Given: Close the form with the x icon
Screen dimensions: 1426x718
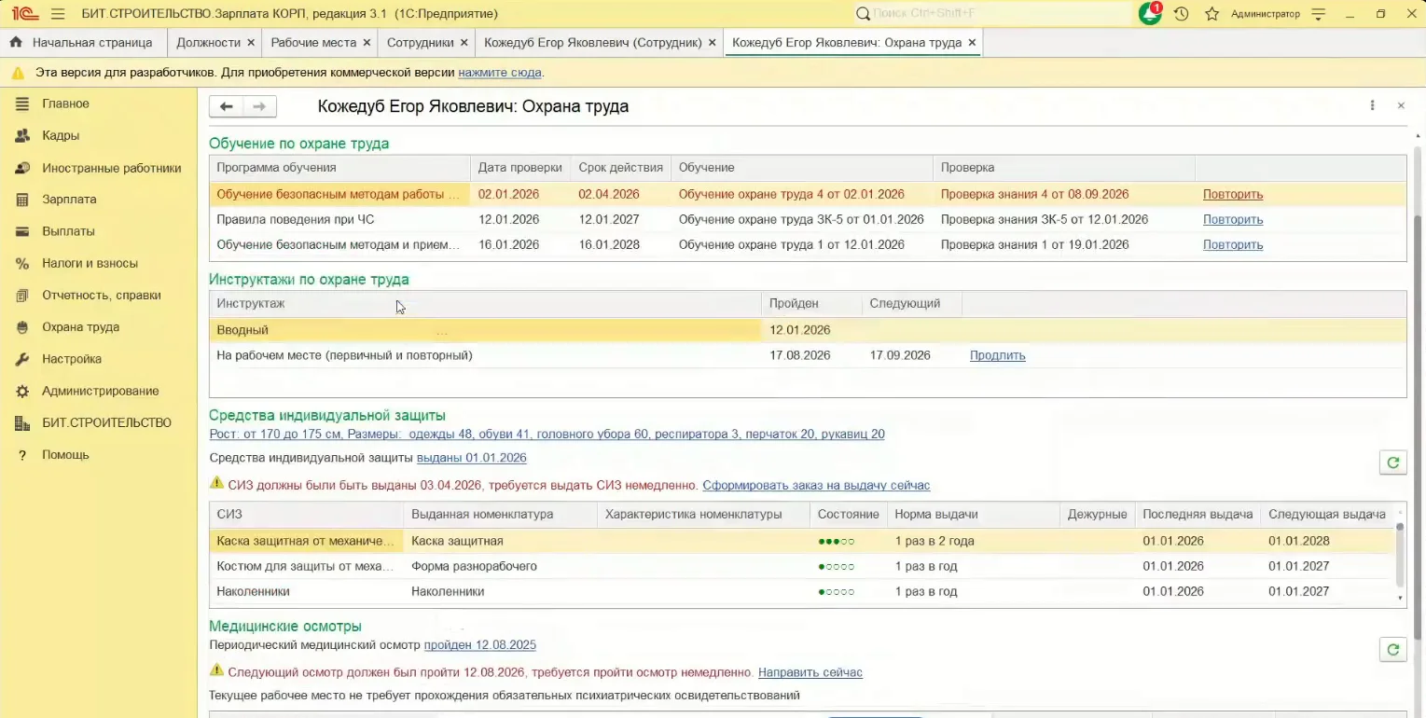Looking at the screenshot, I should click(1401, 106).
